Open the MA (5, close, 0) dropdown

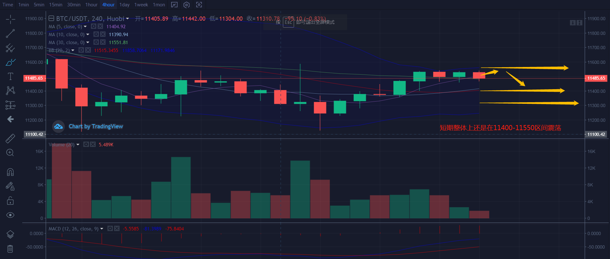[85, 27]
